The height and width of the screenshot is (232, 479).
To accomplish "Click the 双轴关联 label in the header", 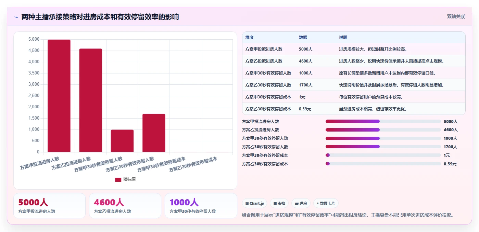I will click(456, 17).
